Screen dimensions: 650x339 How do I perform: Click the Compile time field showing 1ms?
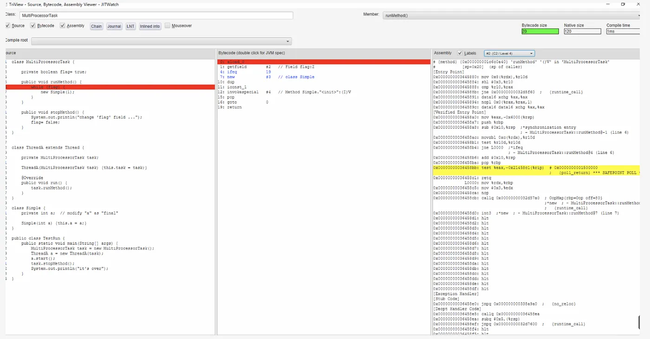click(x=624, y=31)
